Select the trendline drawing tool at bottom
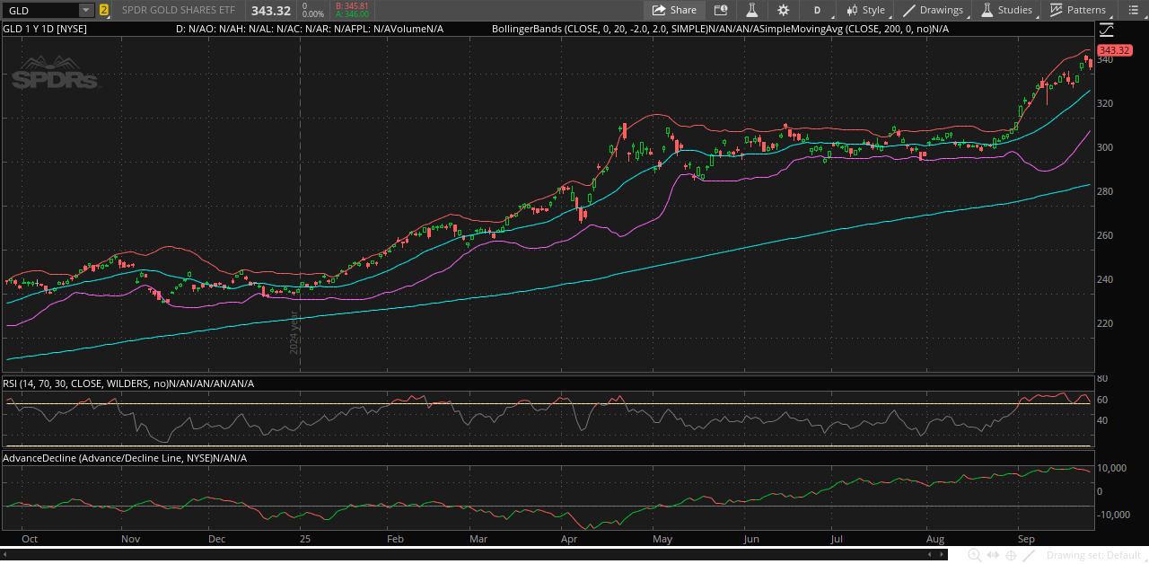Viewport: 1149px width, 564px height. [x=1029, y=555]
